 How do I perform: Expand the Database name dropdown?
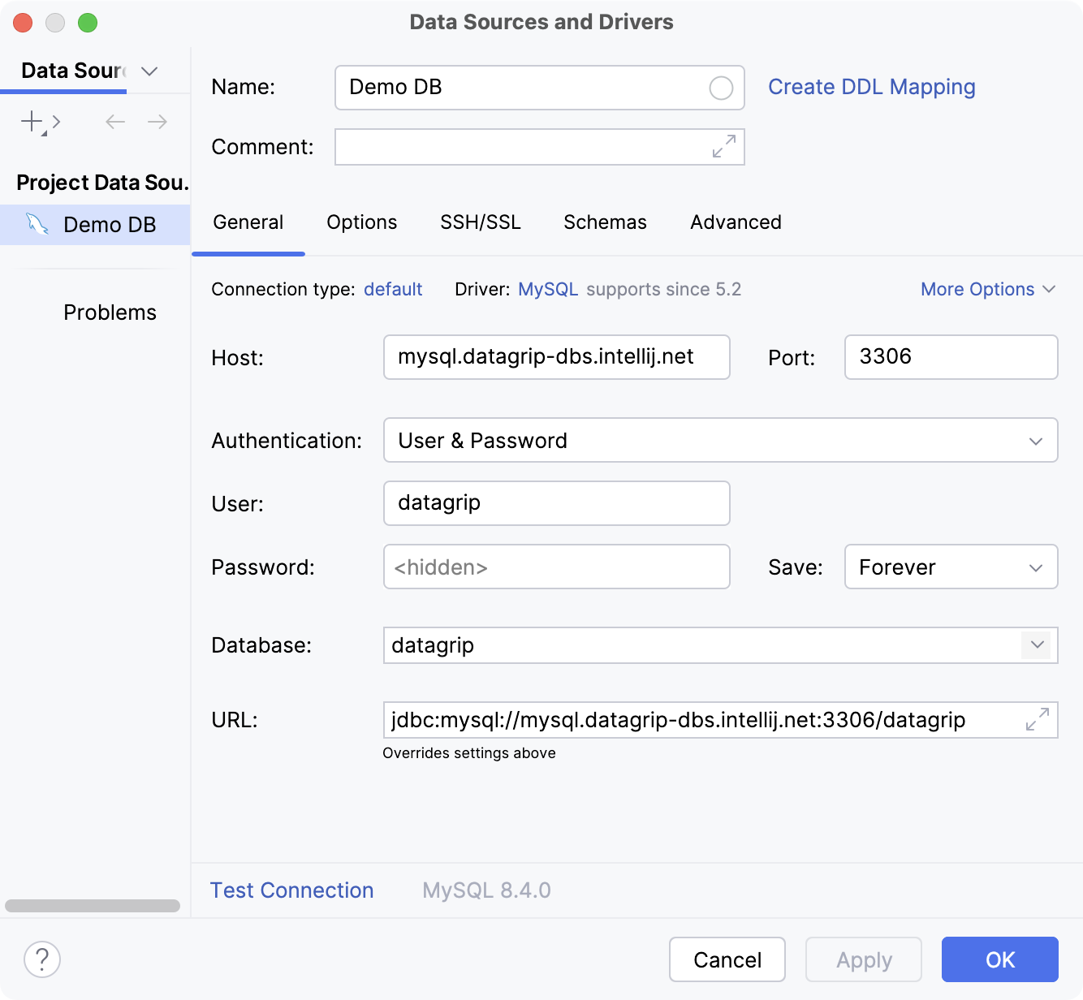(1036, 644)
